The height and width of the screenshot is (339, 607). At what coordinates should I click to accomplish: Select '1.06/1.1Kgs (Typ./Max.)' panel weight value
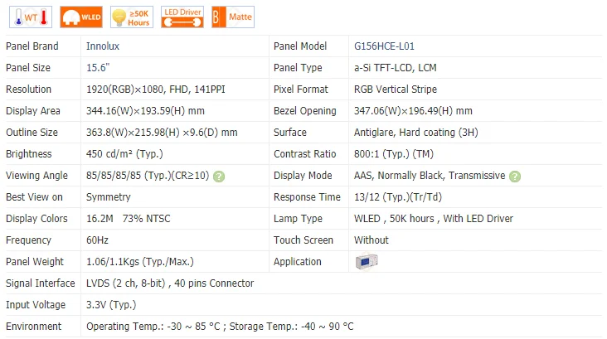pos(140,262)
